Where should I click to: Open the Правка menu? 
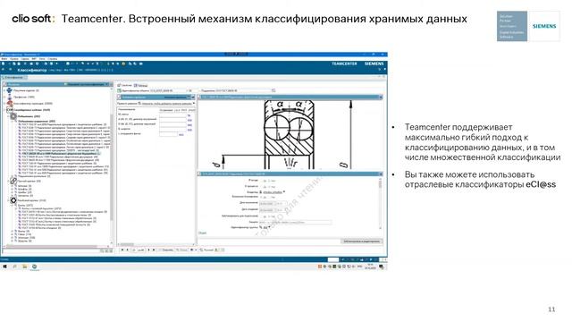(x=14, y=59)
